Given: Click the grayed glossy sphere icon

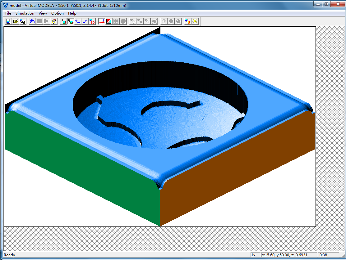Looking at the screenshot, I should (x=178, y=21).
